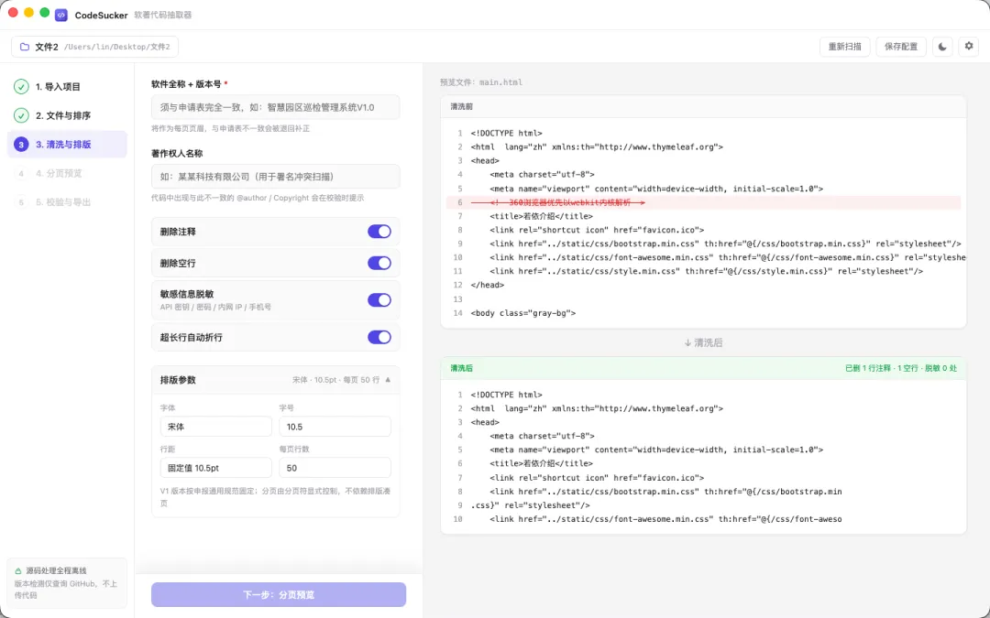Click the 重新扫描 button
Viewport: 990px width, 618px height.
pyautogui.click(x=845, y=47)
